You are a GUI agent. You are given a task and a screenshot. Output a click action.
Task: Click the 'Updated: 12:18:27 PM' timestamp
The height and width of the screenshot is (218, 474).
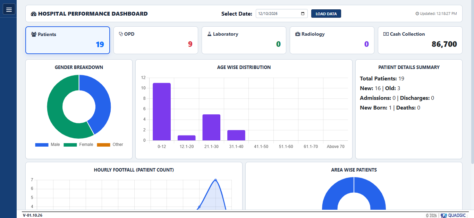(438, 14)
